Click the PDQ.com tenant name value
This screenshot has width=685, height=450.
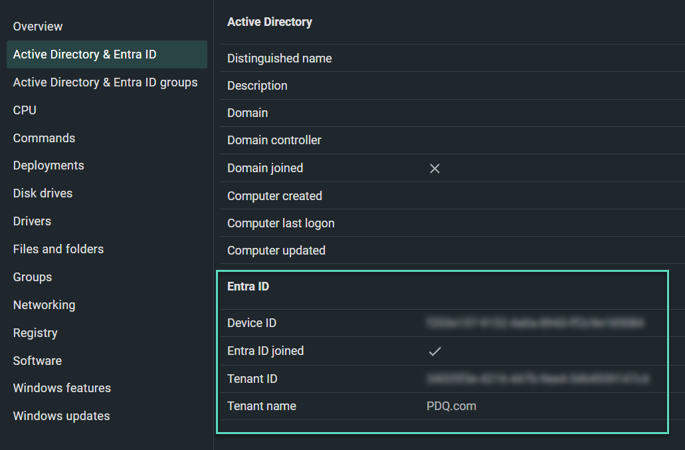pos(451,406)
